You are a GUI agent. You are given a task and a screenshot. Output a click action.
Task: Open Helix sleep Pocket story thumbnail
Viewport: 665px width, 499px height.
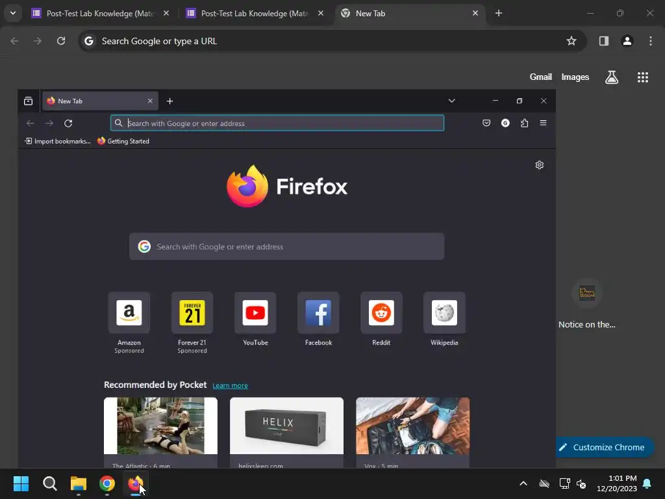(x=286, y=426)
